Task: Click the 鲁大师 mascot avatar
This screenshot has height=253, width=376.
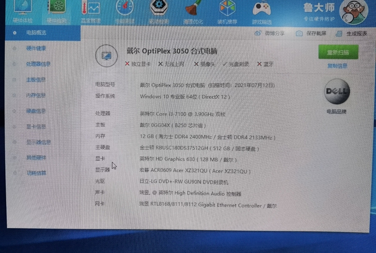Action: tap(354, 12)
